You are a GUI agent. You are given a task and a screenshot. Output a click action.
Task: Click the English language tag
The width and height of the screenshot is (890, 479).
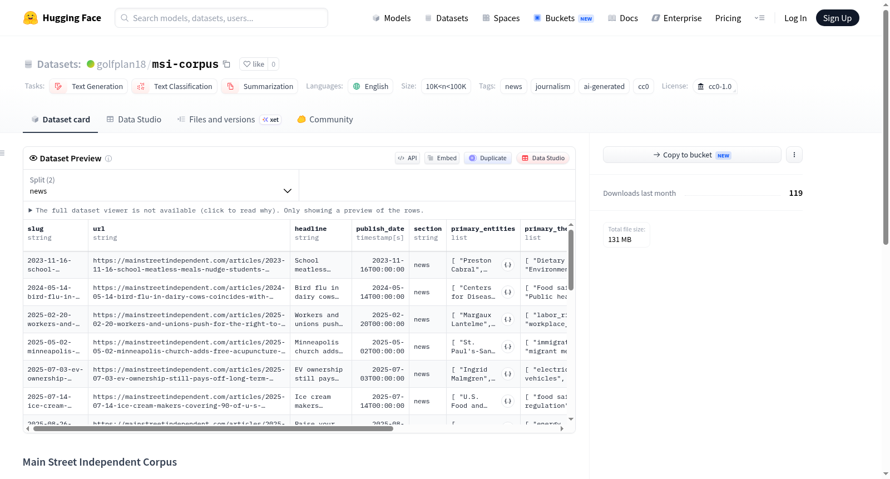[x=370, y=86]
